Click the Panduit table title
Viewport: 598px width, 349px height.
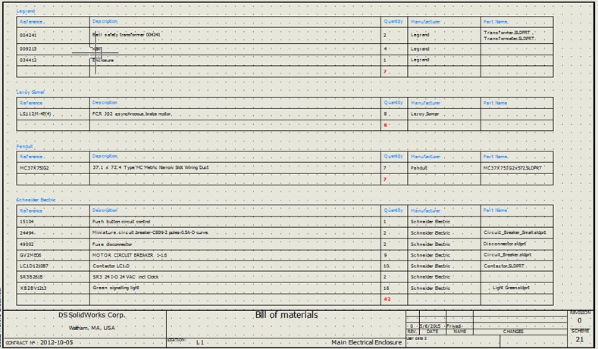click(x=26, y=145)
